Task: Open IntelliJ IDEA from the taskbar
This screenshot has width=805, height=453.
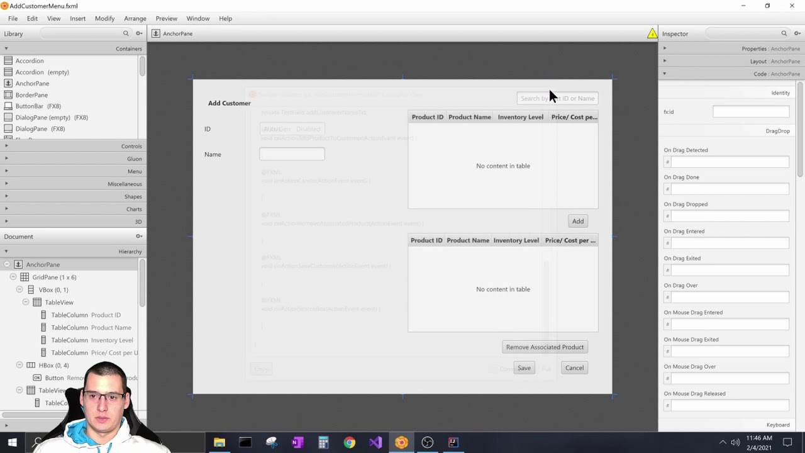Action: point(453,442)
